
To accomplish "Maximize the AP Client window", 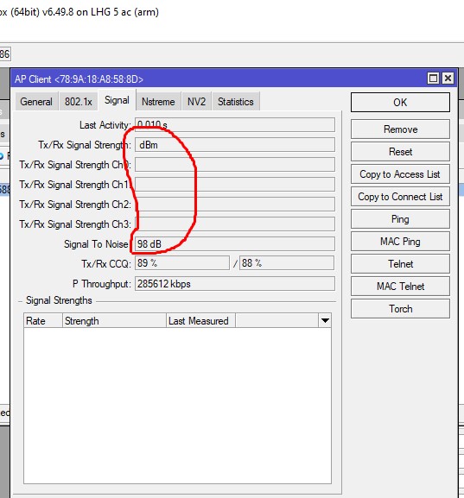I will click(433, 79).
